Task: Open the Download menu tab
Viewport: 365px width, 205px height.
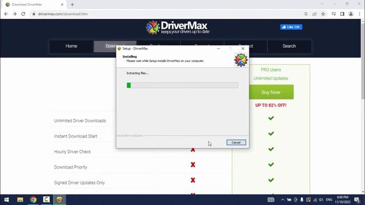Action: pyautogui.click(x=115, y=46)
